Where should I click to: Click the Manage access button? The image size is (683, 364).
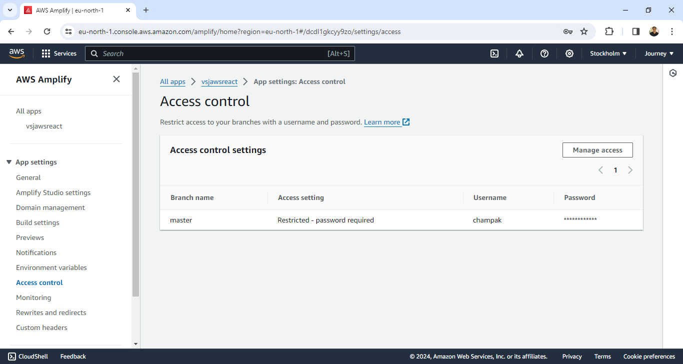click(x=597, y=150)
